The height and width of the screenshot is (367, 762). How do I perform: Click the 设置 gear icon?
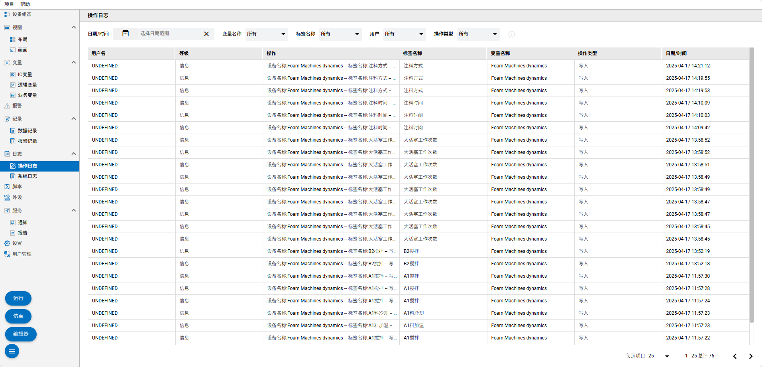7,243
